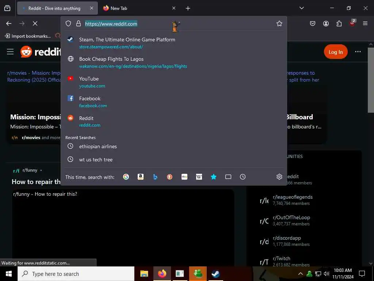The image size is (374, 281).
Task: Select Book Cheap Flights To Lagos suggestion
Action: [173, 62]
